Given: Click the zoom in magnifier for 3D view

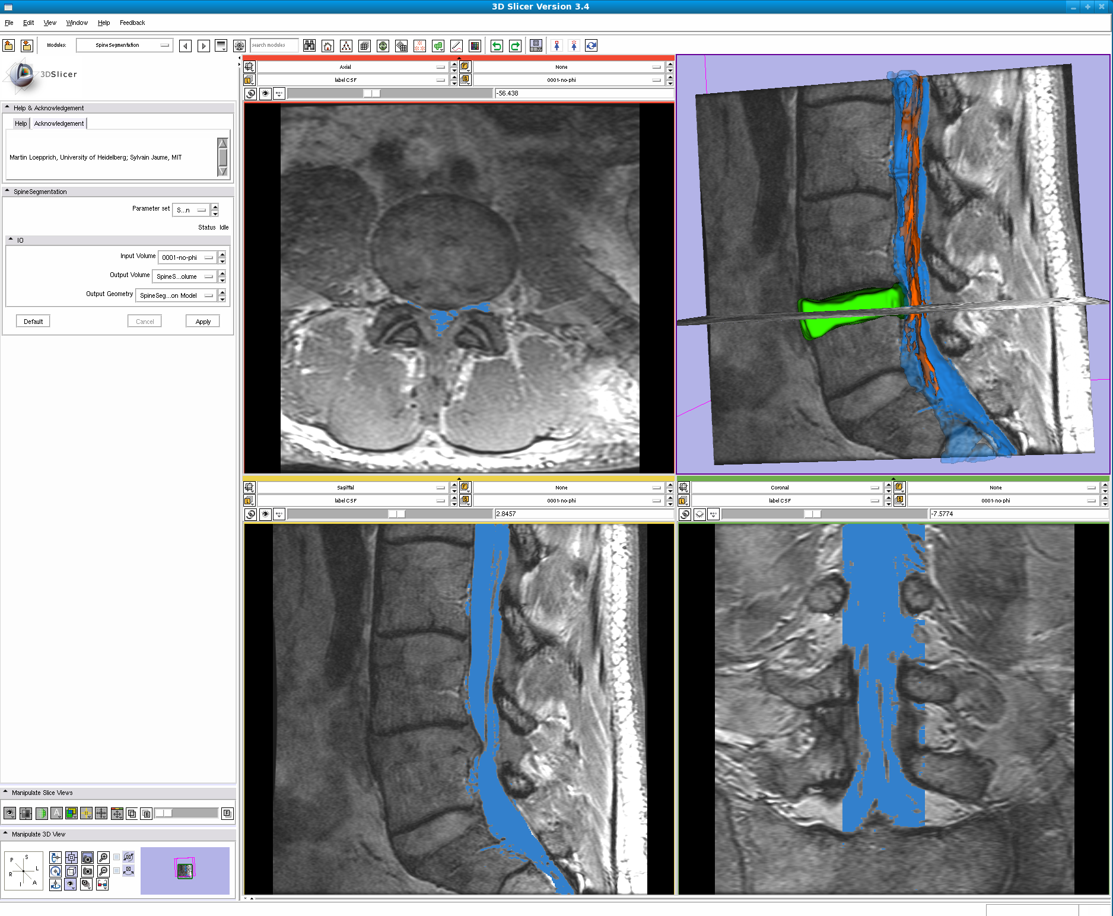Looking at the screenshot, I should (103, 857).
